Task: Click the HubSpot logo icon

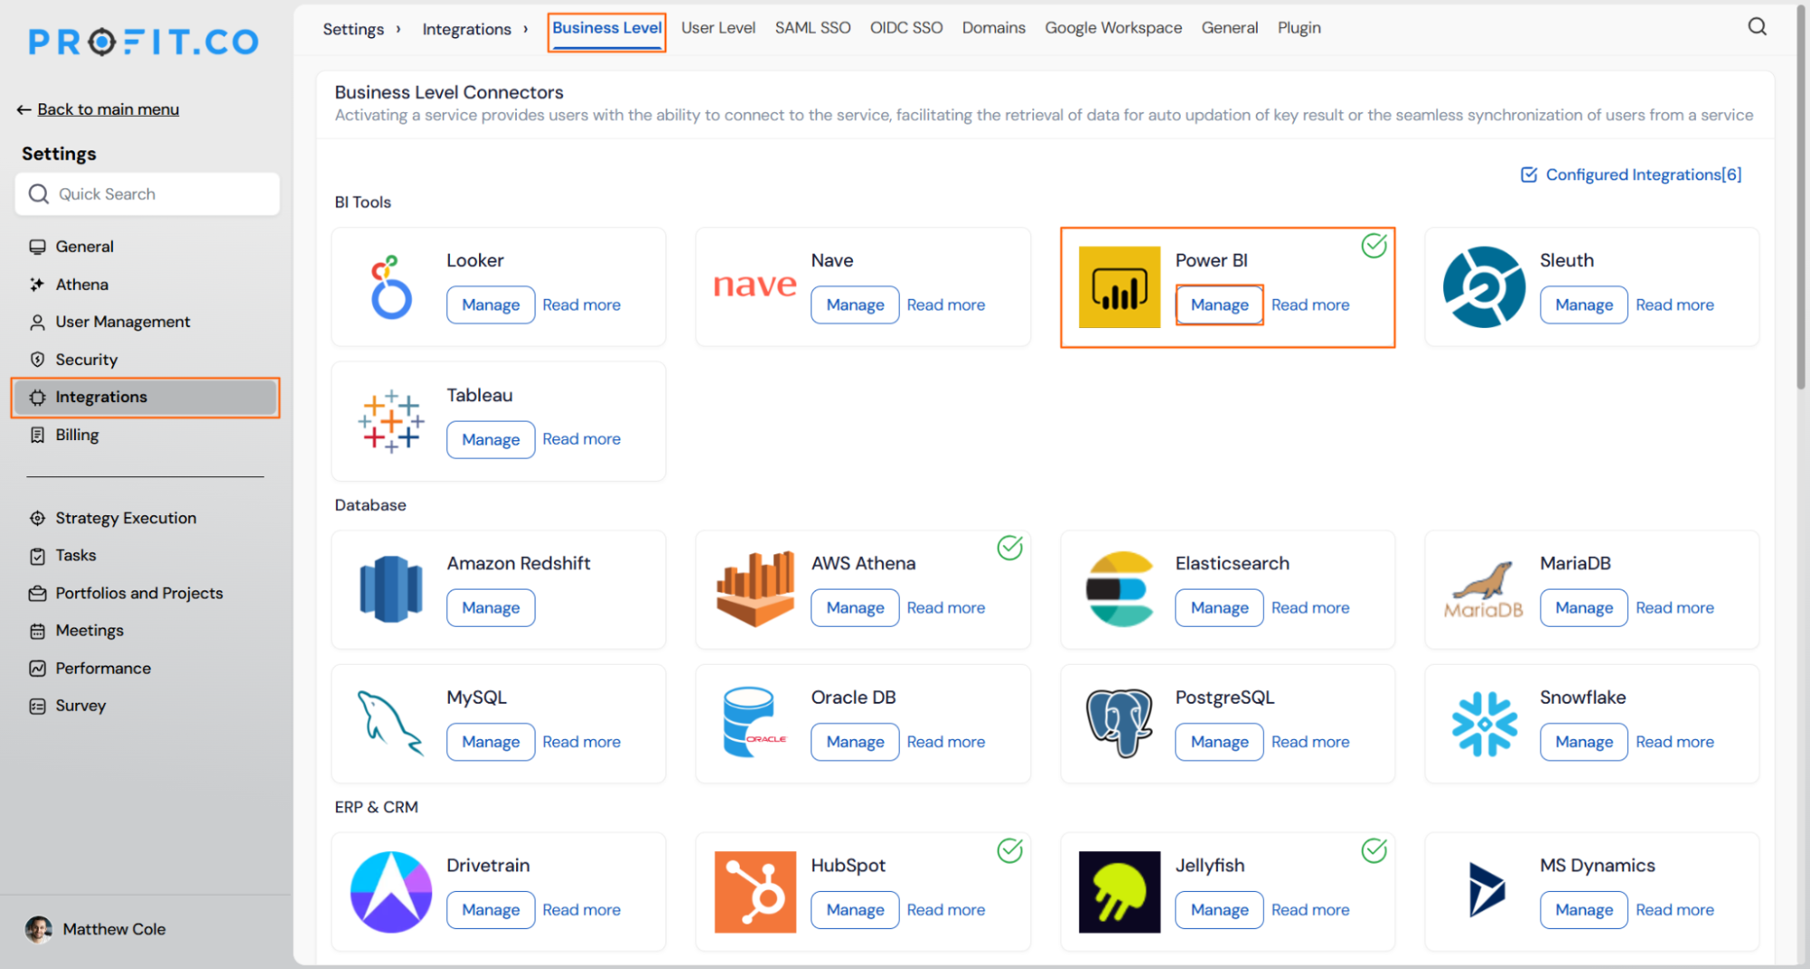Action: coord(755,892)
